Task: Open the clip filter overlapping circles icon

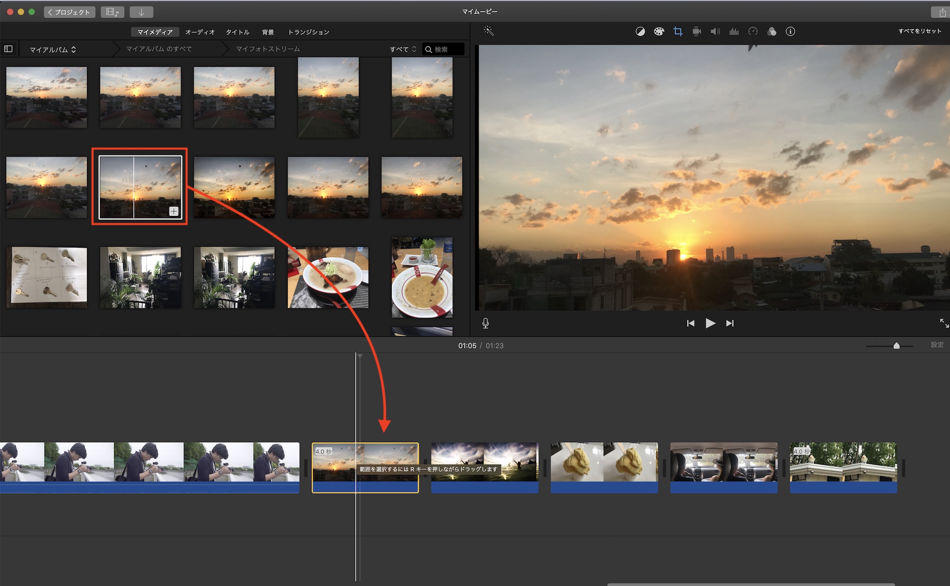Action: coord(772,31)
